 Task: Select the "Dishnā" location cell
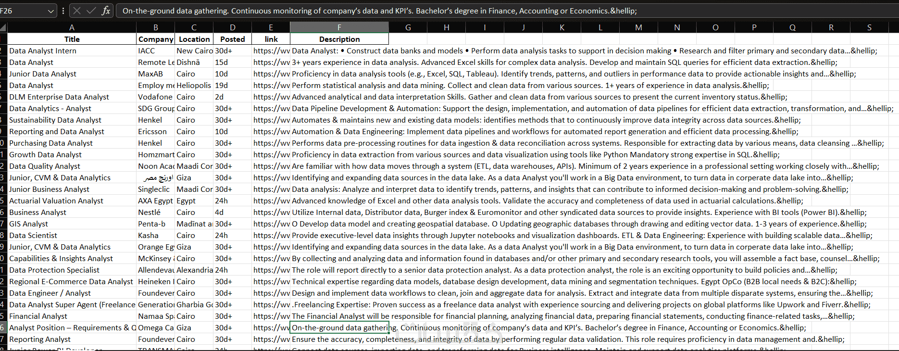pyautogui.click(x=194, y=62)
